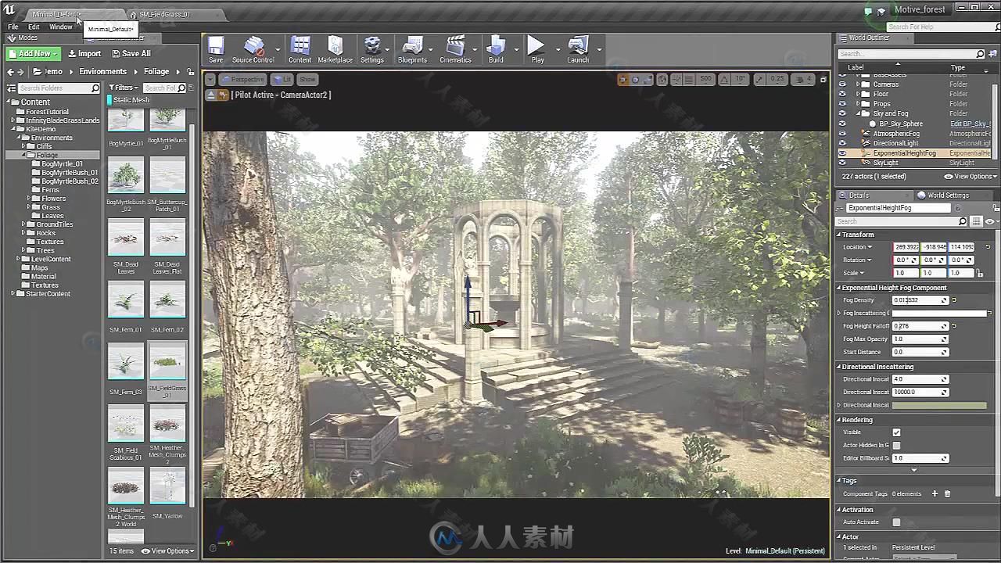
Task: Open the Perspective viewport dropdown
Action: tap(242, 79)
